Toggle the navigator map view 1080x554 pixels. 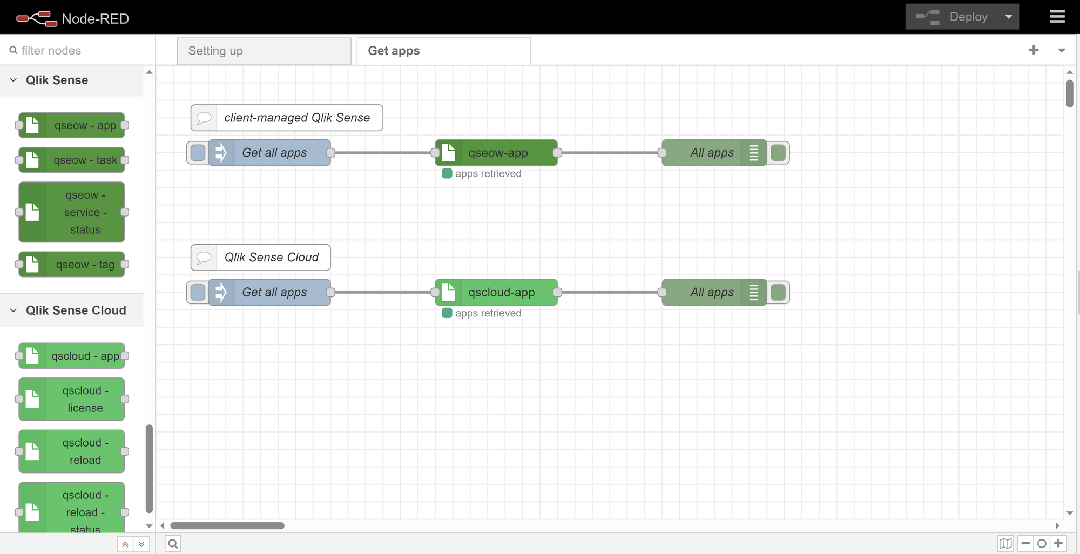(x=1005, y=544)
